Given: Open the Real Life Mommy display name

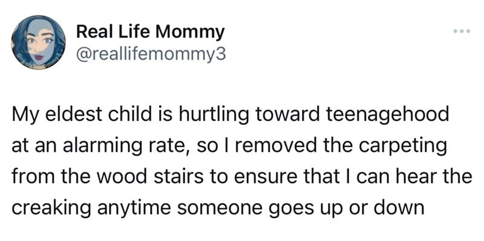Looking at the screenshot, I should [150, 32].
